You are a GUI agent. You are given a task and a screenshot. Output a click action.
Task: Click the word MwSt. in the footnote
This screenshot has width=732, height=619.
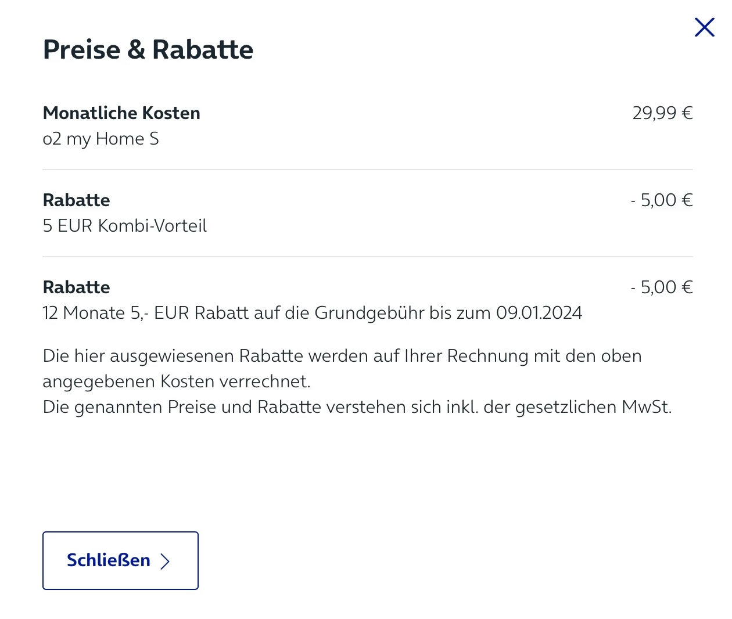[x=646, y=407]
